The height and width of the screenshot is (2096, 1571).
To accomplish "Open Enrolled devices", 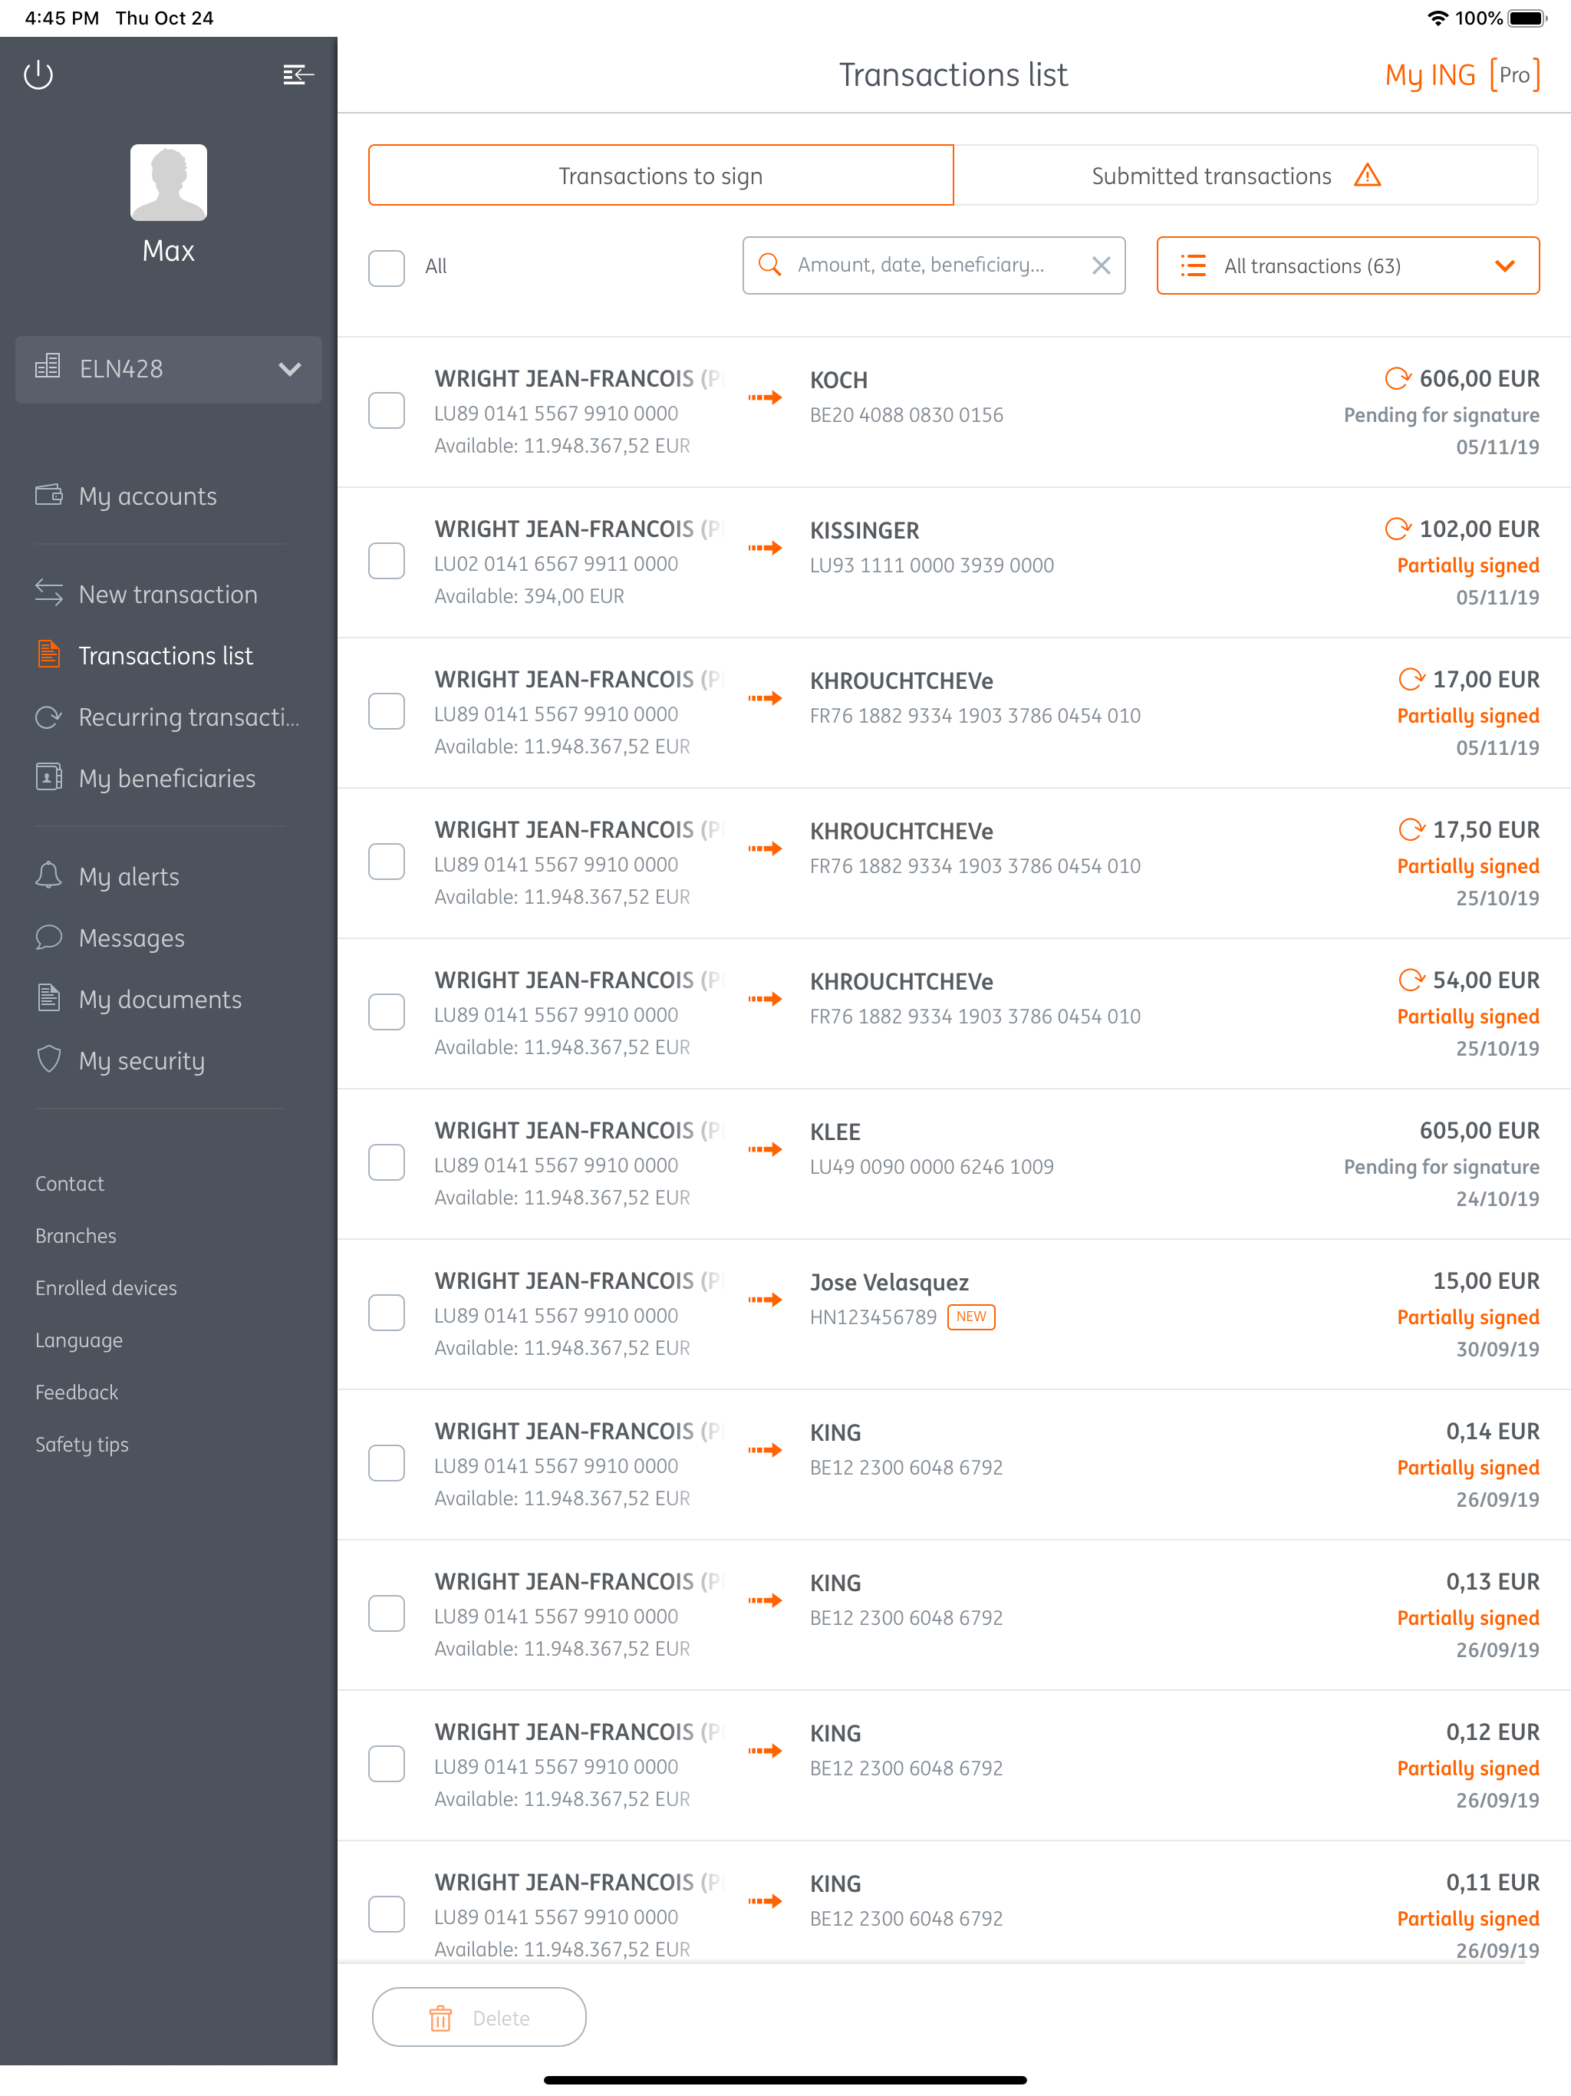I will (106, 1287).
